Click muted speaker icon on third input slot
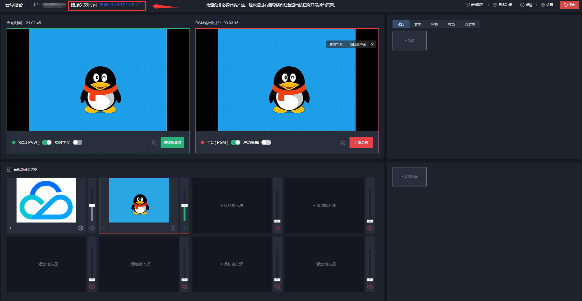The image size is (582, 301). (x=277, y=228)
